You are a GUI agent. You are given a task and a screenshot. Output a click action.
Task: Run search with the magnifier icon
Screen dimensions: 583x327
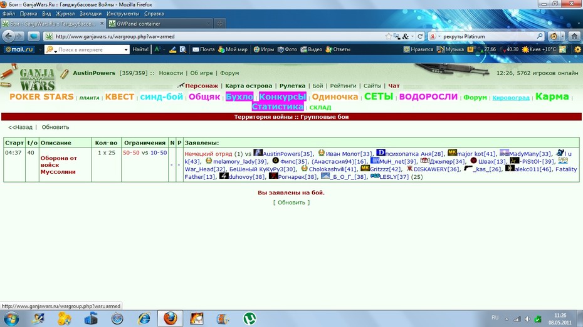(x=540, y=36)
